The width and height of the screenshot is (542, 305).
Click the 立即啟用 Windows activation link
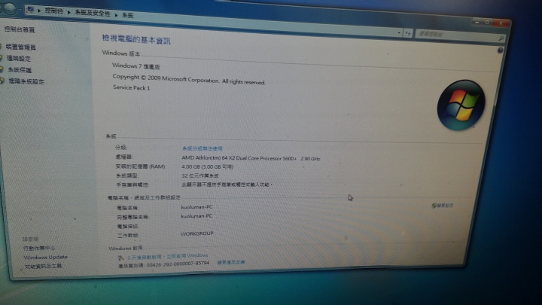tap(187, 256)
